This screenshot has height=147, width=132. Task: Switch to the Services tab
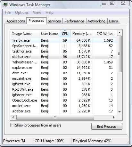pos(54,21)
